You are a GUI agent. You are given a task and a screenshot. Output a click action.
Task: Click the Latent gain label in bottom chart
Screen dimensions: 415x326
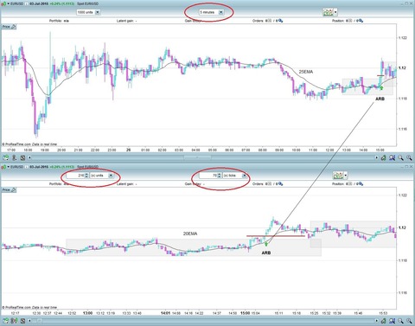(x=125, y=184)
